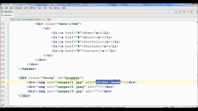Click the Services text on line 21

(92, 46)
